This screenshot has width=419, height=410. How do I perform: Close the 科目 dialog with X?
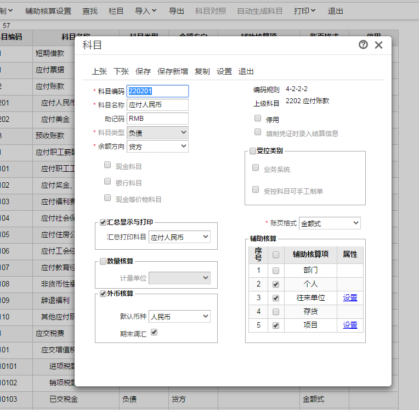[x=378, y=45]
